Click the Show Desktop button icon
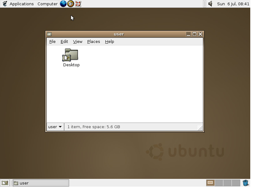Image resolution: width=253 pixels, height=189 pixels. click(x=5, y=183)
